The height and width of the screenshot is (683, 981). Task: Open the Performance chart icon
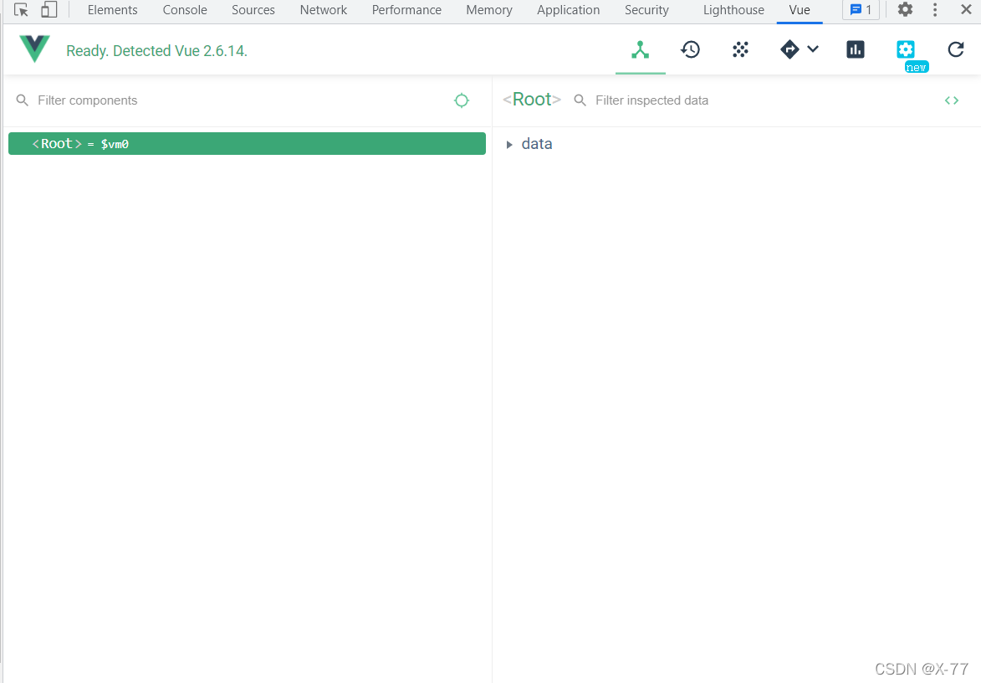point(856,49)
